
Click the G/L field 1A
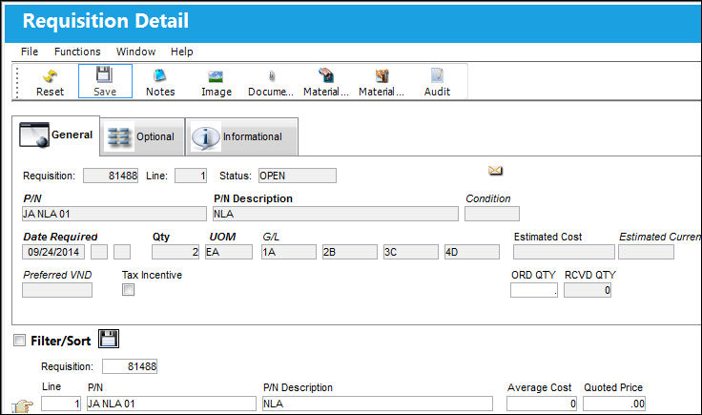tap(289, 252)
